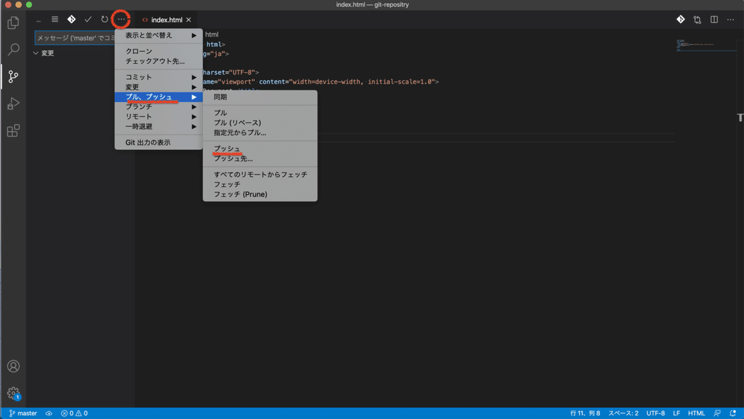Screen dimensions: 744x419
Task: Choose Git 出力の表示
Action: point(159,142)
